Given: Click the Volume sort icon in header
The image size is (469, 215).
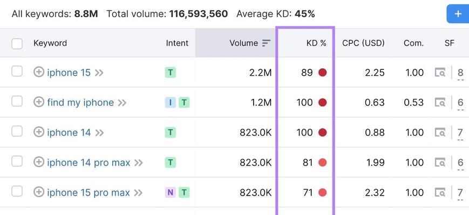Looking at the screenshot, I should pyautogui.click(x=266, y=43).
